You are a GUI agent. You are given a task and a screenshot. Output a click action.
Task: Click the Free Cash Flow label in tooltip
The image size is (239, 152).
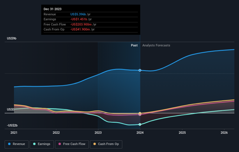coord(55,24)
